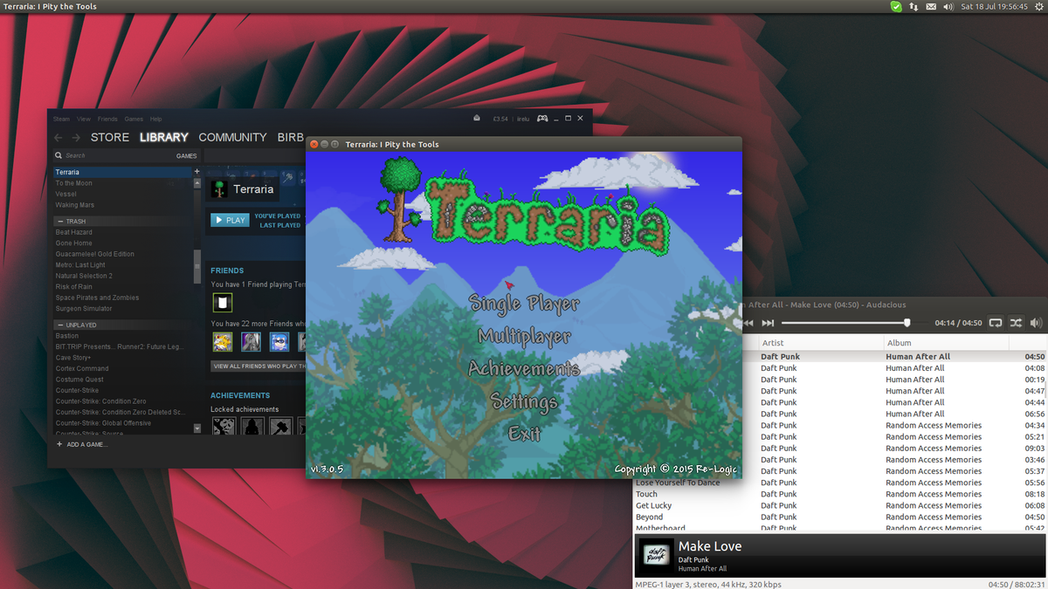Open the blue squid friend avatar
1048x589 pixels.
point(279,341)
